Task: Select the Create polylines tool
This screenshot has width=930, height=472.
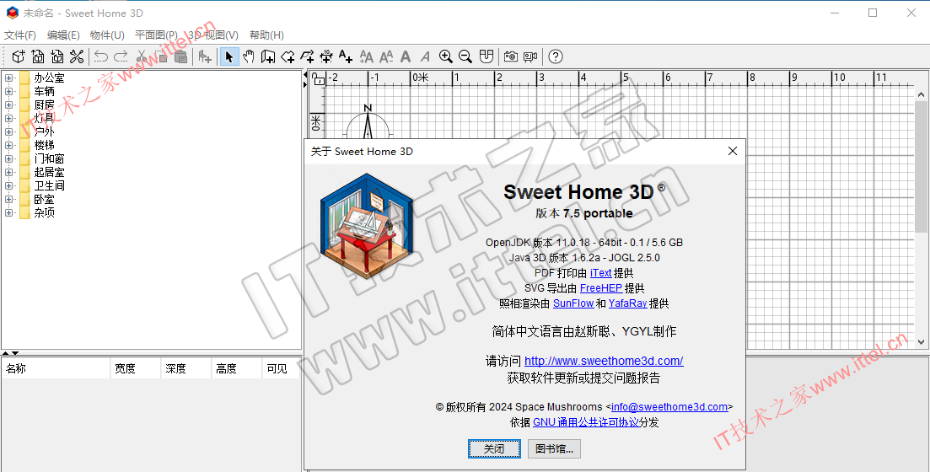Action: click(x=307, y=56)
